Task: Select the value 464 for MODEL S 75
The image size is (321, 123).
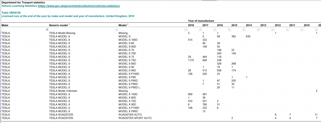Action: (205, 57)
